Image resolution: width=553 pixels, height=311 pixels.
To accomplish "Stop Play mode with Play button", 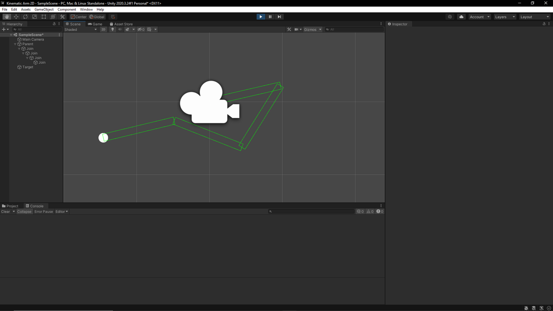I will coord(261,17).
